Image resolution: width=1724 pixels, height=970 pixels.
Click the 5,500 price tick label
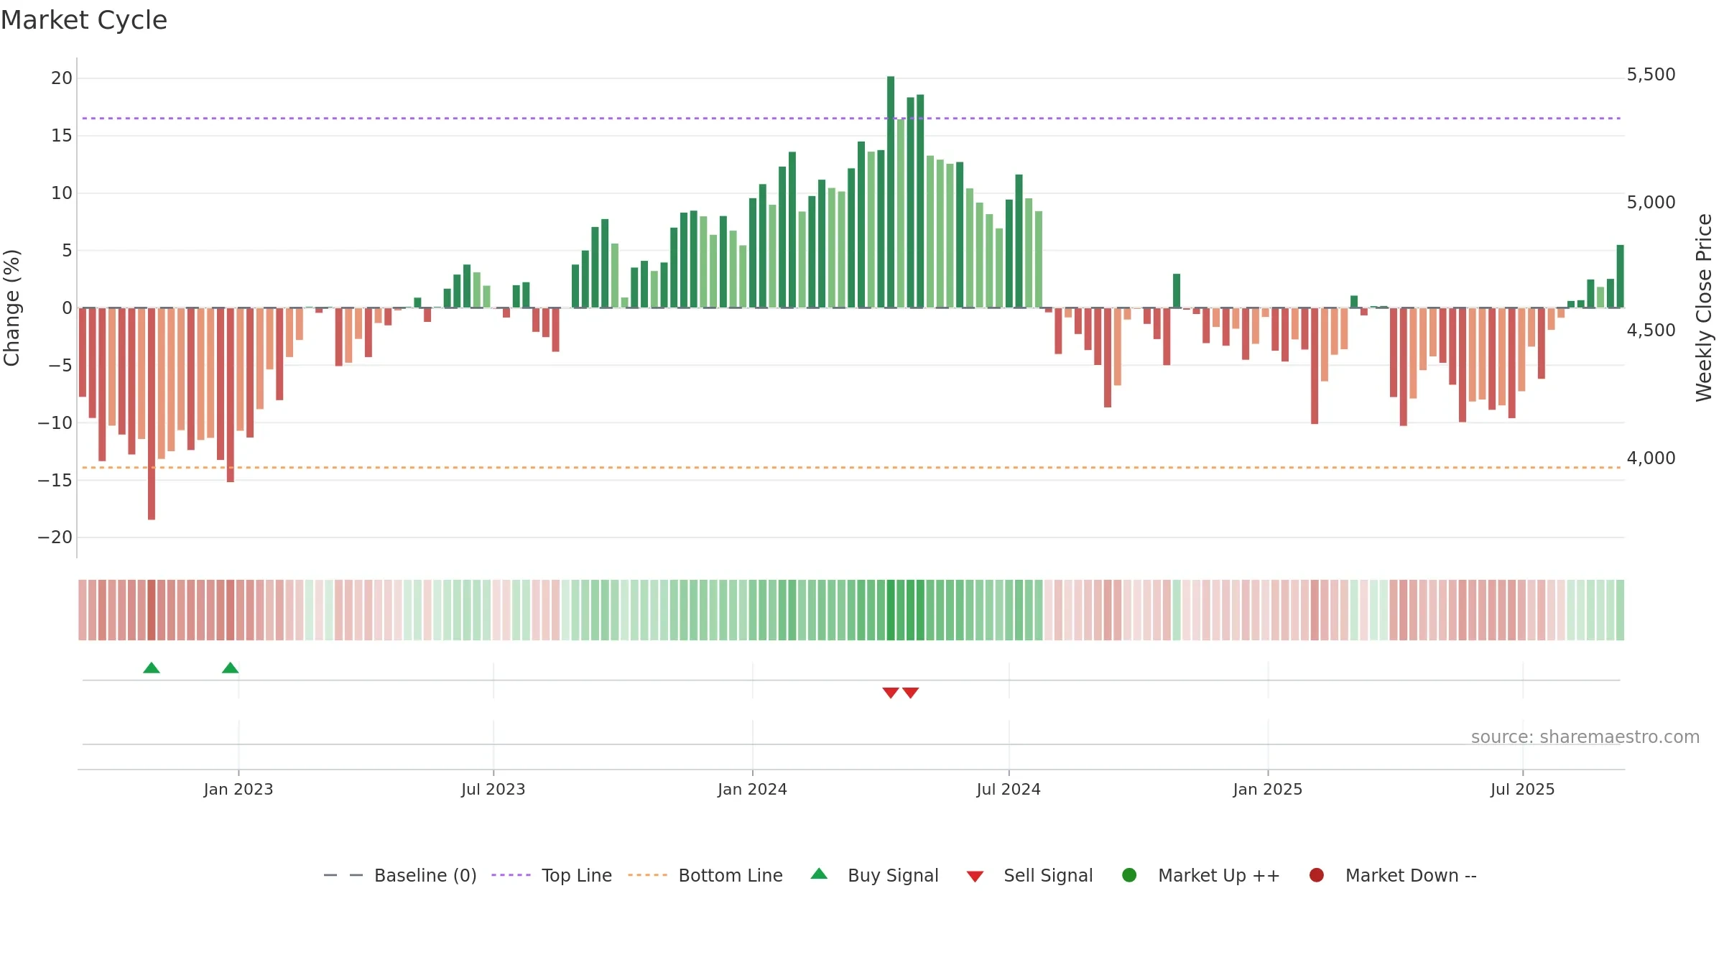pos(1651,75)
